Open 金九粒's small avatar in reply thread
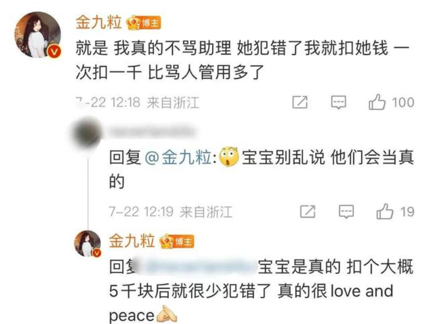425x324 pixels. click(87, 243)
